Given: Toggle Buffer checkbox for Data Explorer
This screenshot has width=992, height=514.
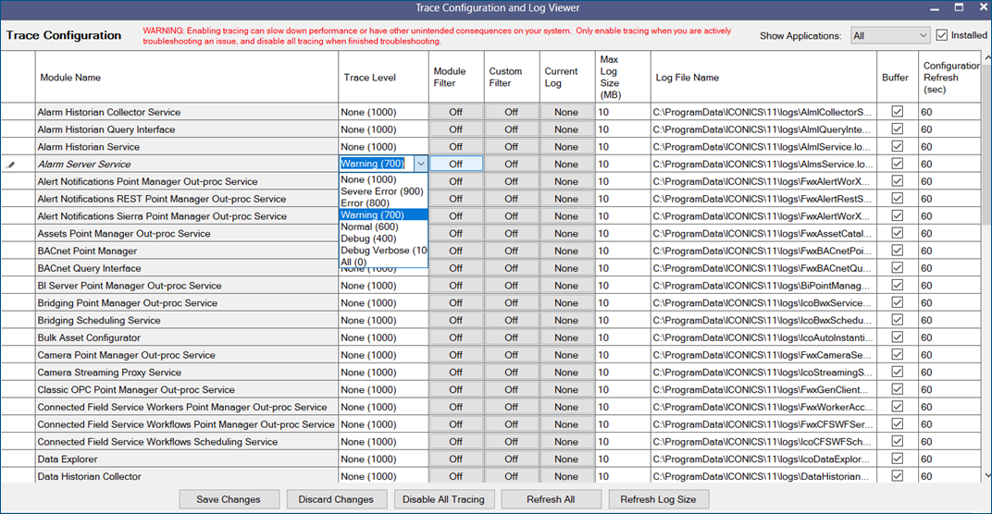Looking at the screenshot, I should pyautogui.click(x=897, y=459).
